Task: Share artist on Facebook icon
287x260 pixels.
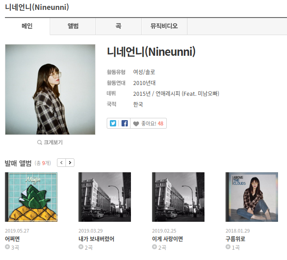Action: pyautogui.click(x=125, y=123)
